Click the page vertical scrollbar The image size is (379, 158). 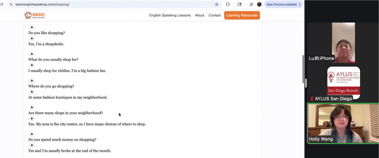click(303, 70)
